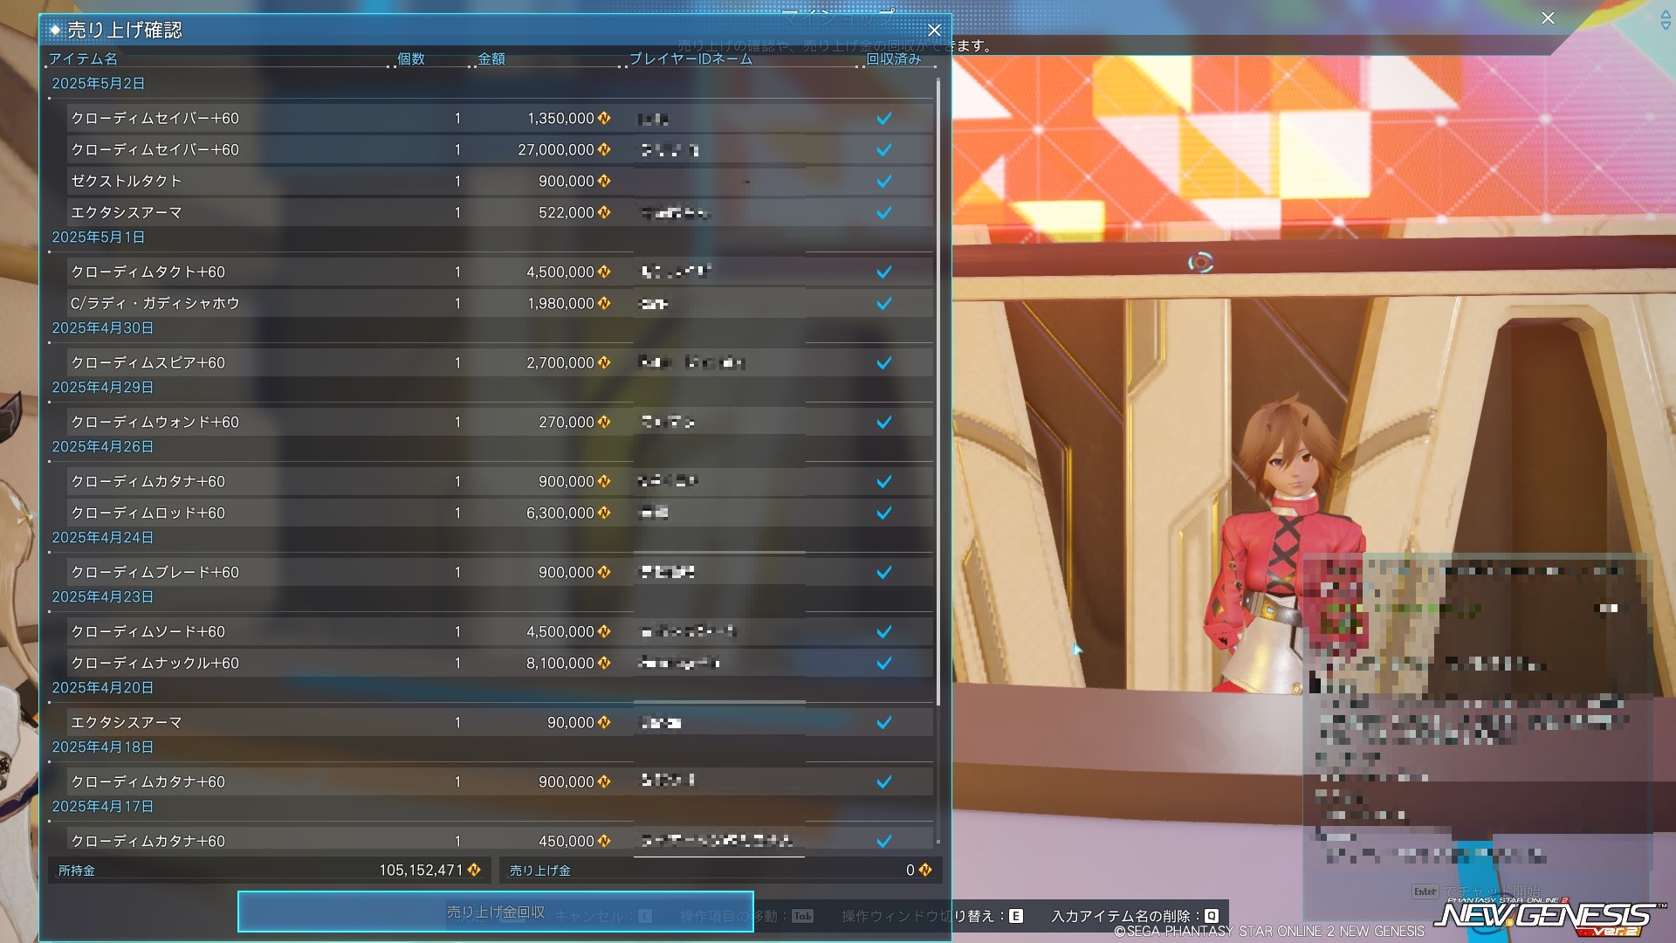Select the C/ラディ・ガディシャホウ item row
Viewport: 1676px width, 943px height.
pos(499,303)
